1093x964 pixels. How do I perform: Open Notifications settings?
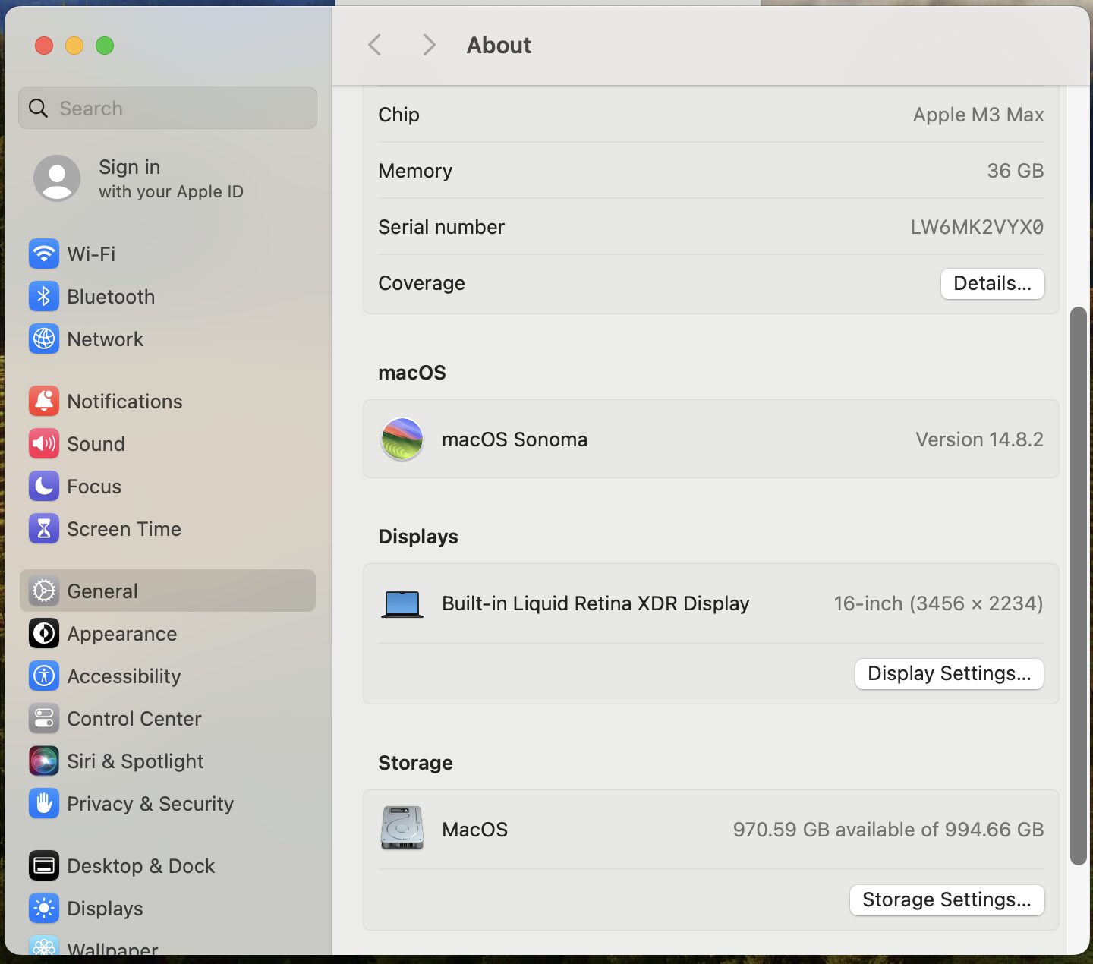coord(124,401)
